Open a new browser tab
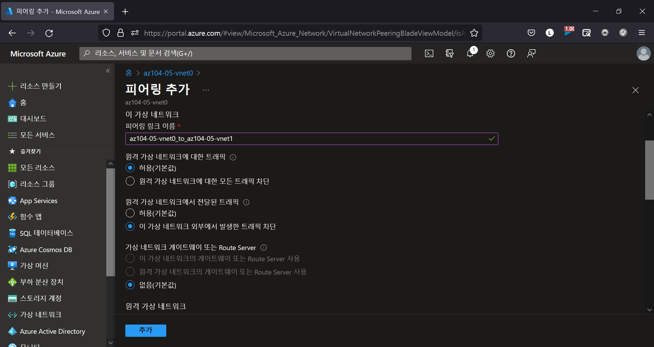Screen dimensions: 654x347 click(125, 11)
